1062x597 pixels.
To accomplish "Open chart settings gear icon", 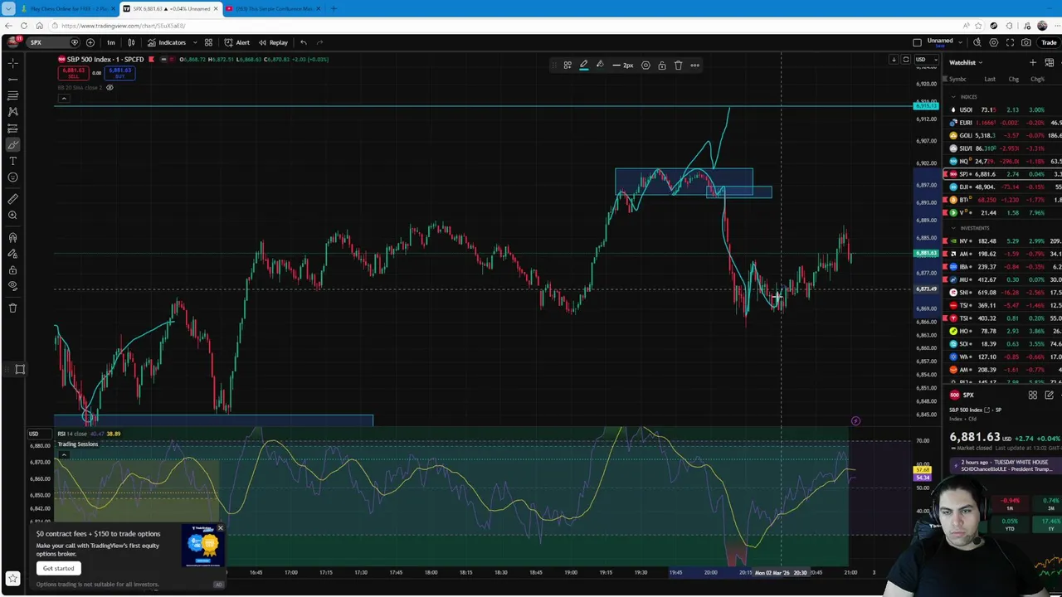I will coord(993,42).
